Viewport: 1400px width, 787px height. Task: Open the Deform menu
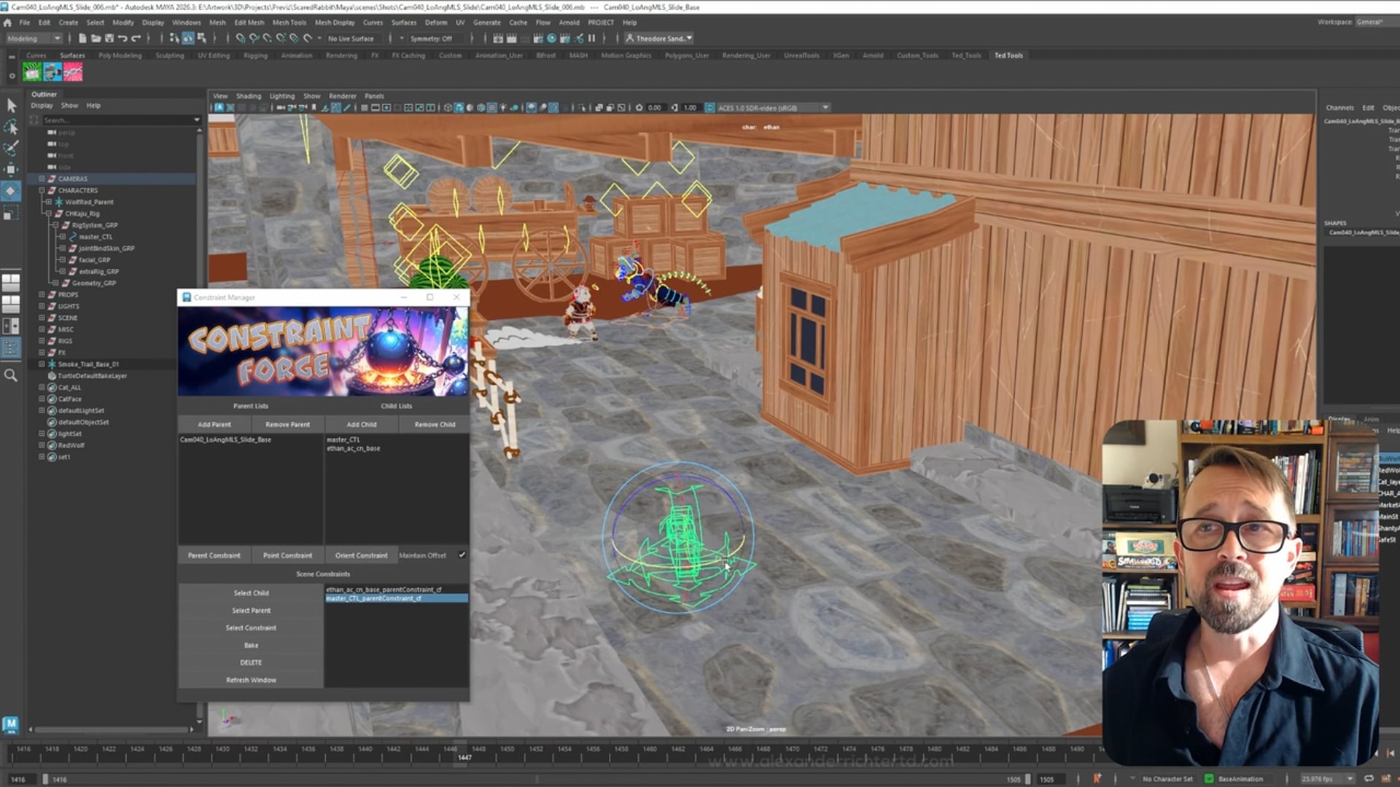point(436,23)
